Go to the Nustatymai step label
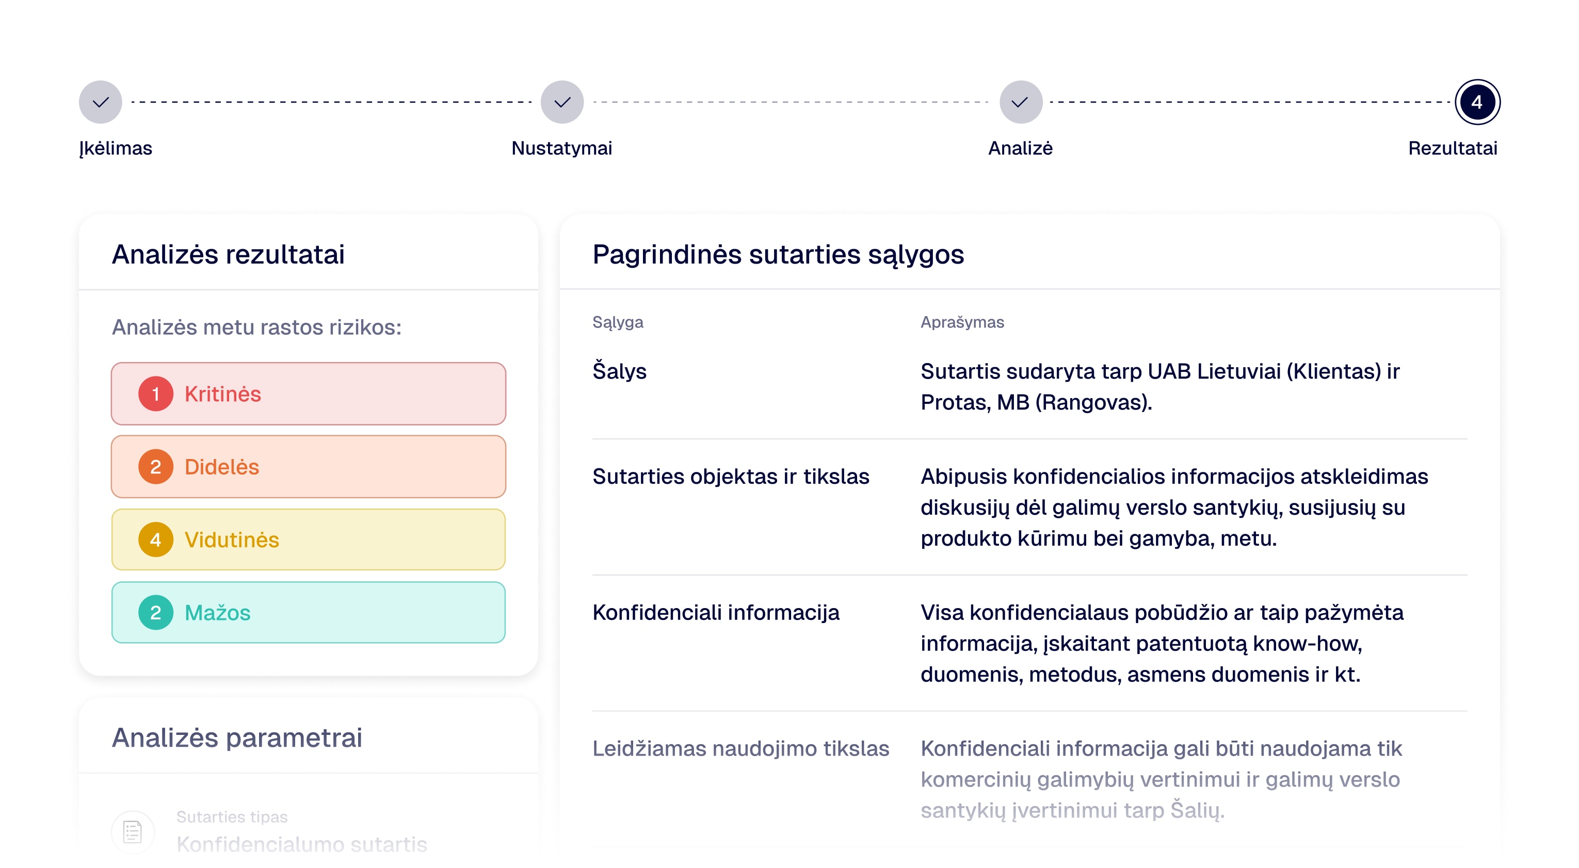This screenshot has height=868, width=1579. [561, 148]
